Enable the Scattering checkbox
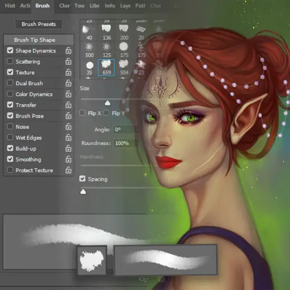The width and height of the screenshot is (290, 290). click(10, 61)
